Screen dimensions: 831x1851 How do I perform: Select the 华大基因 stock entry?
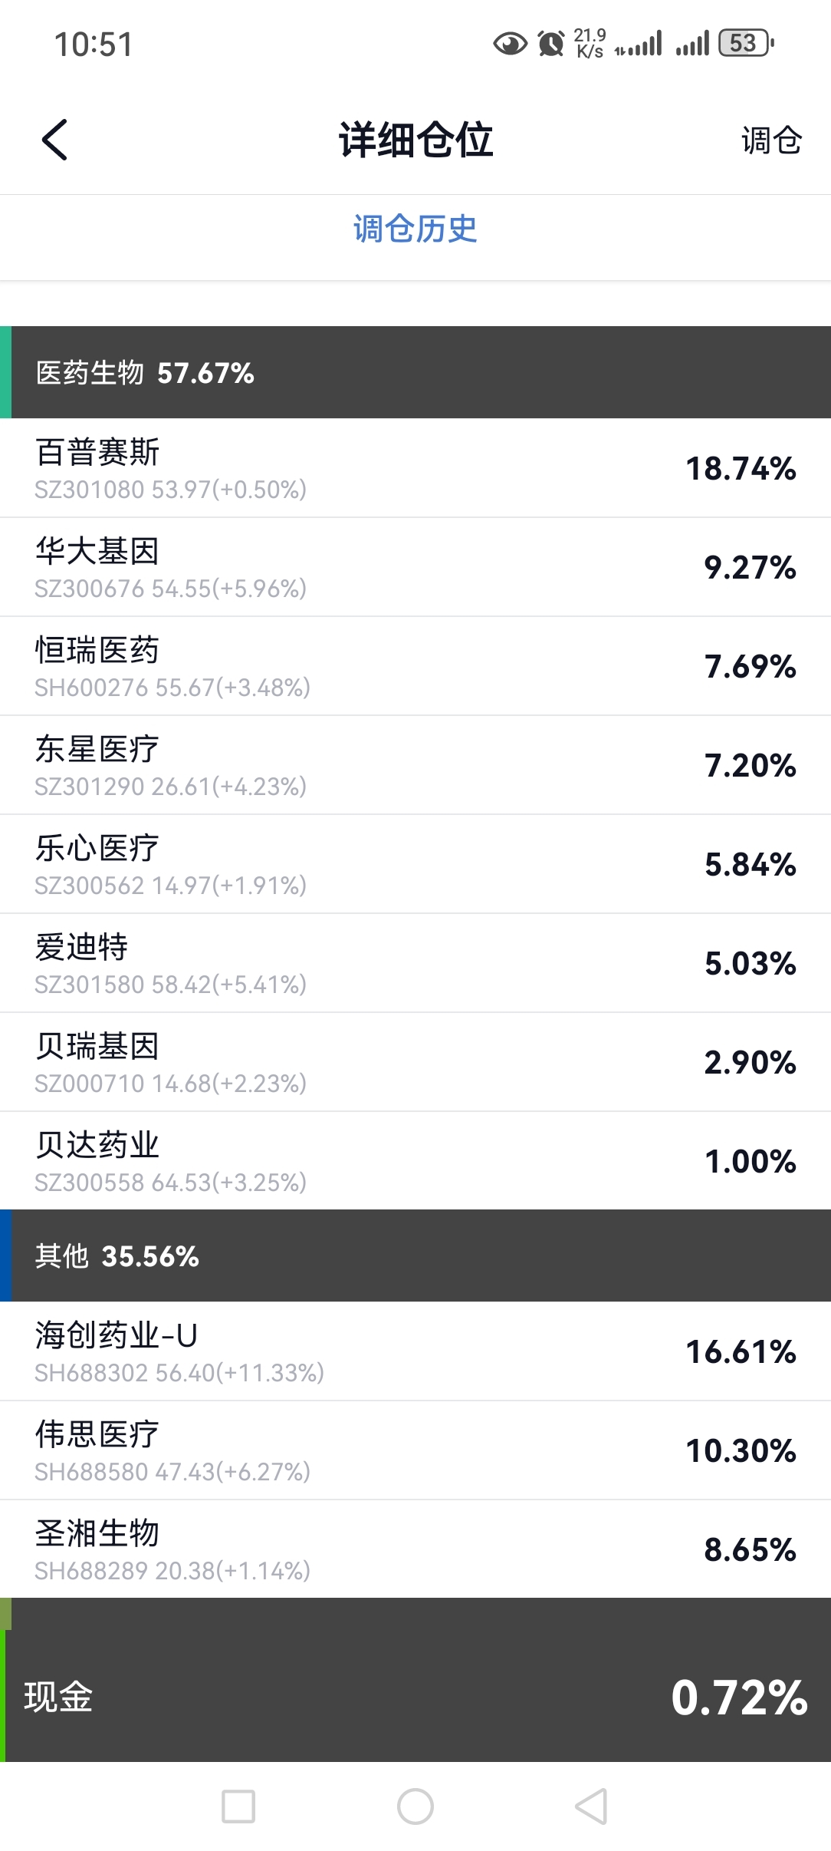coord(415,567)
